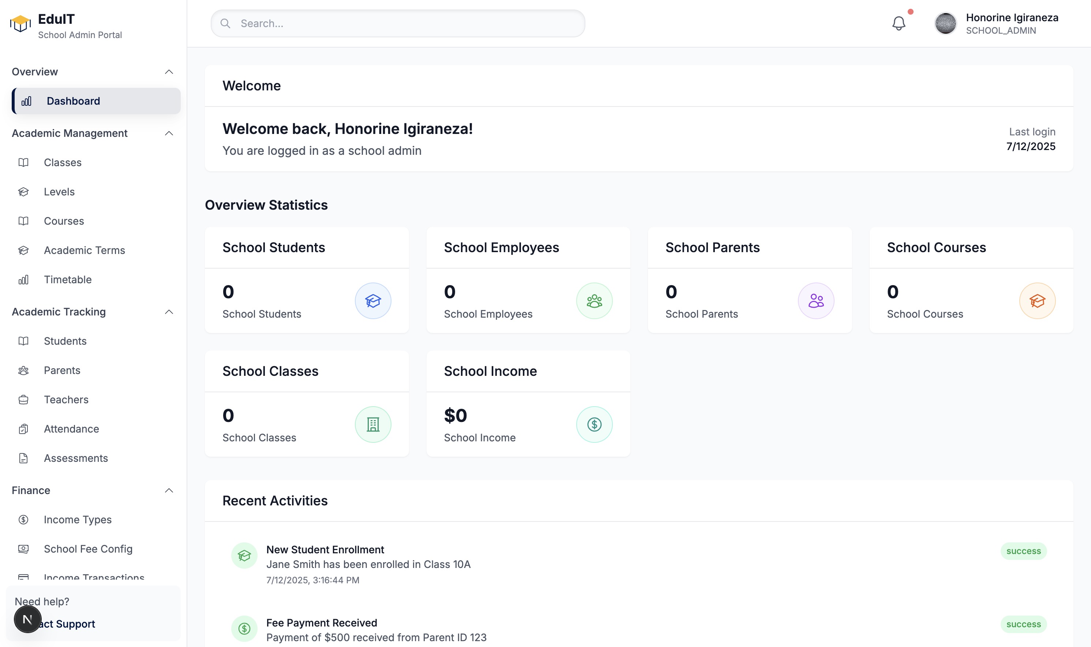Open Honorine Igiraneza profile avatar

click(945, 23)
